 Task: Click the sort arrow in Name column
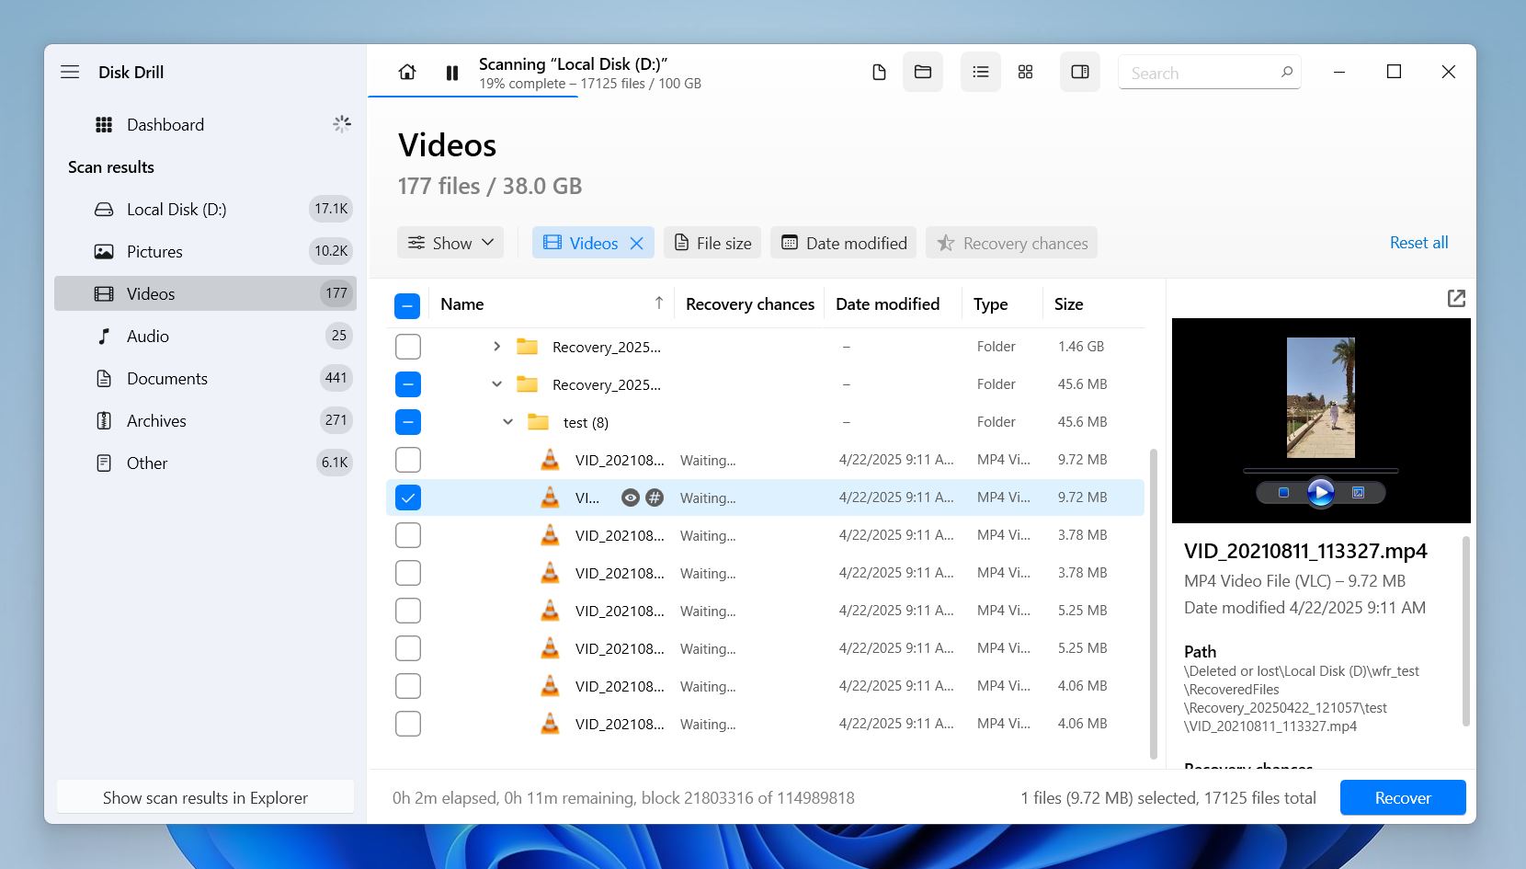tap(658, 303)
